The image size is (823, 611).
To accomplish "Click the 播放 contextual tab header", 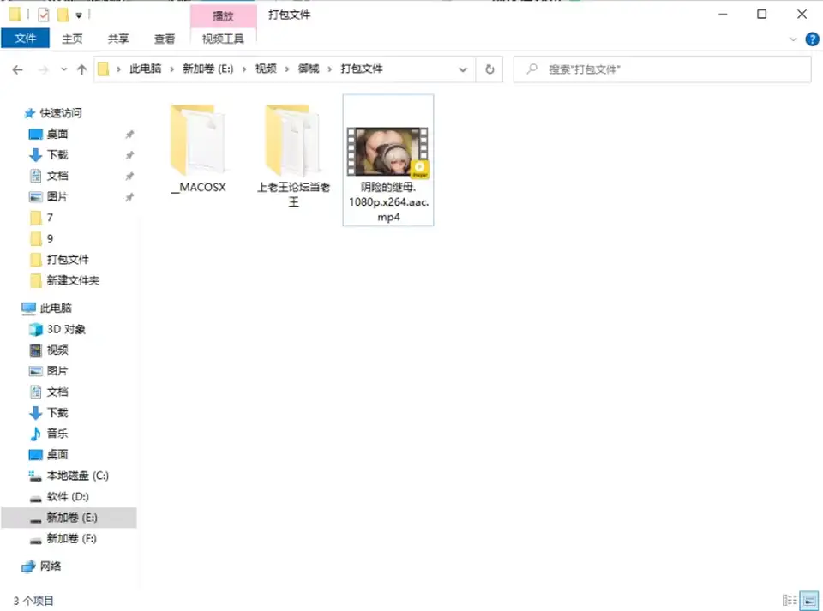I will point(223,15).
